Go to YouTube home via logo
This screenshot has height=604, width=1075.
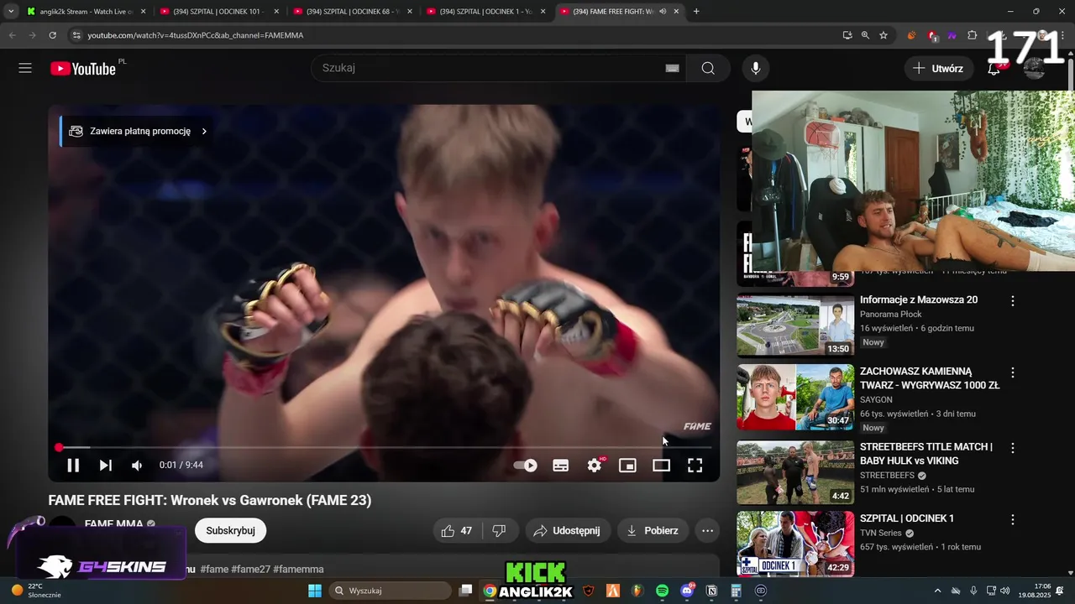click(x=82, y=69)
